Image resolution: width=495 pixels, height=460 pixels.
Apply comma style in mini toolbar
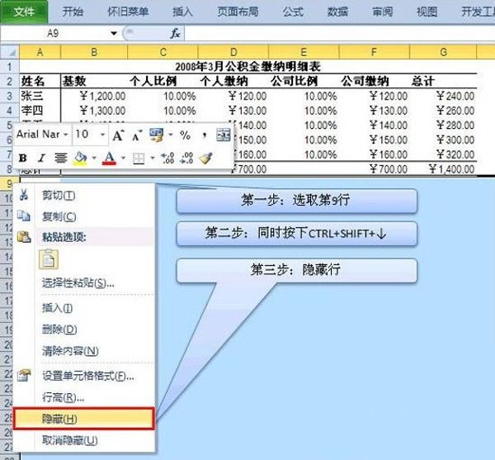click(x=205, y=135)
